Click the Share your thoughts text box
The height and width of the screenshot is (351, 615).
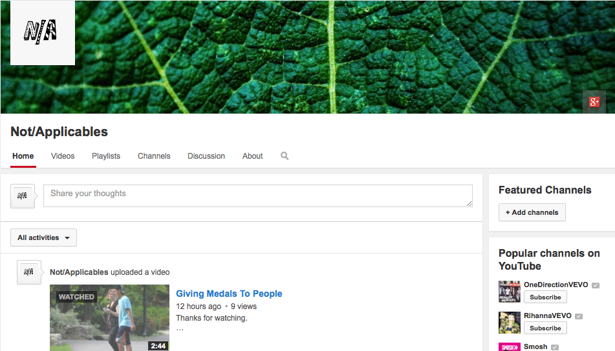click(x=257, y=196)
